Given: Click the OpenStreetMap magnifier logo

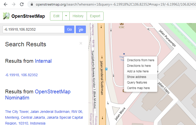Looking at the screenshot, I should pos(6,16).
